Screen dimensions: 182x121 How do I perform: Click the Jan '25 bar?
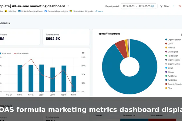click(53, 80)
